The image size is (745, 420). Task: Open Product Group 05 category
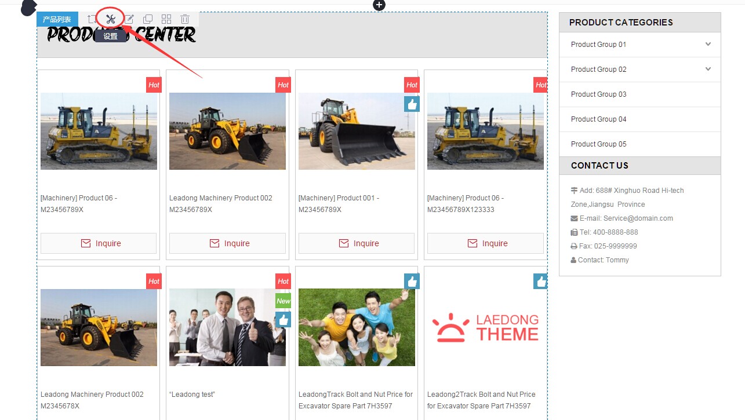pos(598,144)
